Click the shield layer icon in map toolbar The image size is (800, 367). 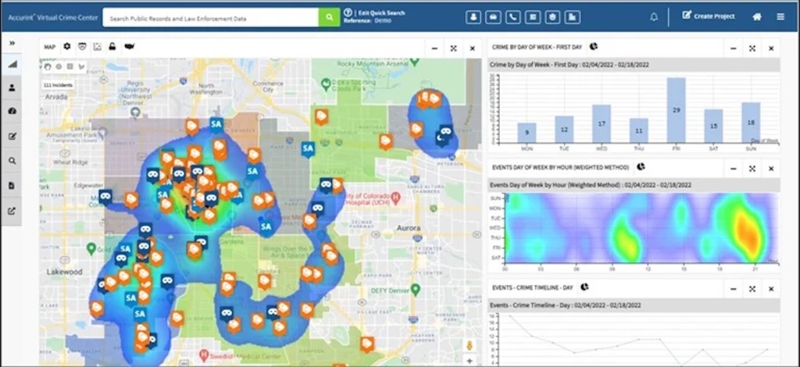point(82,46)
